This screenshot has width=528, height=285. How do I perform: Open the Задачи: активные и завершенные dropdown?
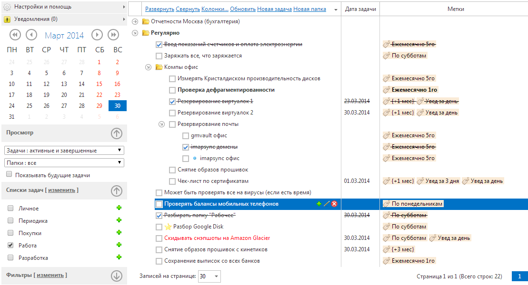64,150
